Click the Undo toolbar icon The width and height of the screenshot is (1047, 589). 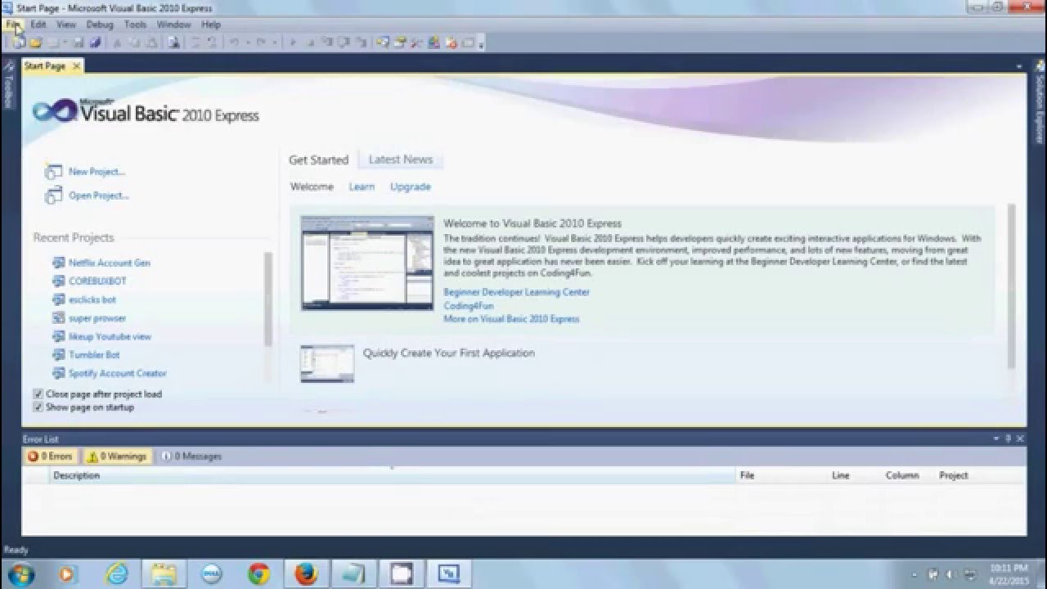click(234, 42)
